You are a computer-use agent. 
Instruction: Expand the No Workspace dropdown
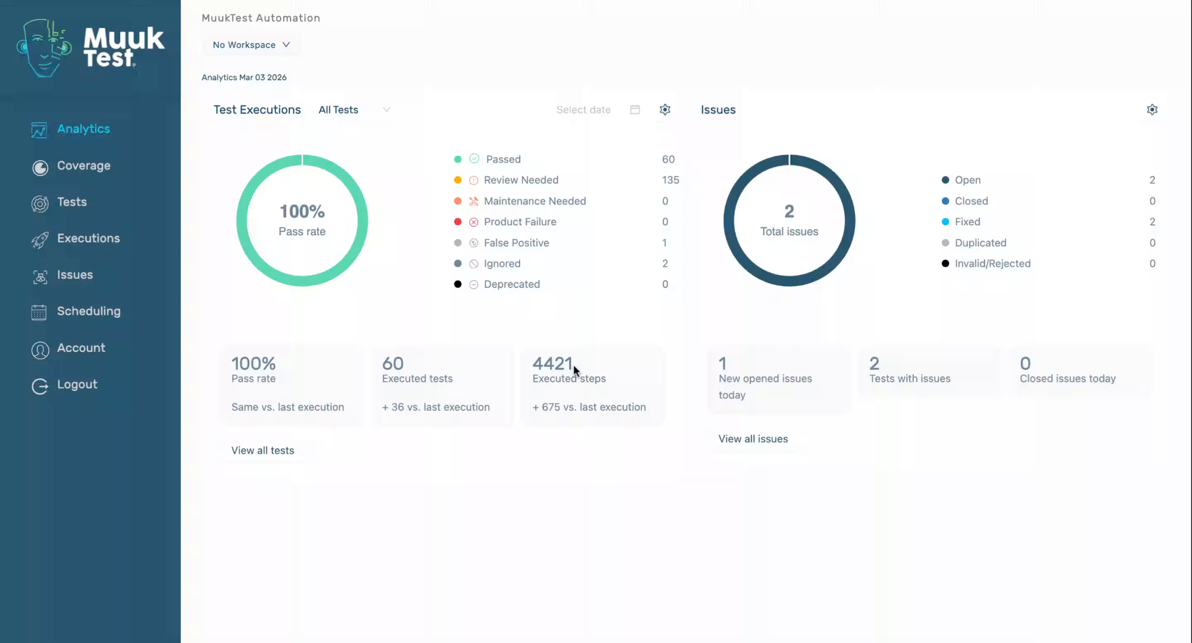(251, 45)
